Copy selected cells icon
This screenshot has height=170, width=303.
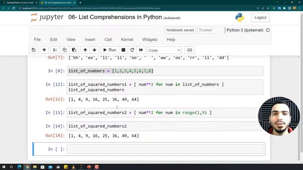[64, 50]
